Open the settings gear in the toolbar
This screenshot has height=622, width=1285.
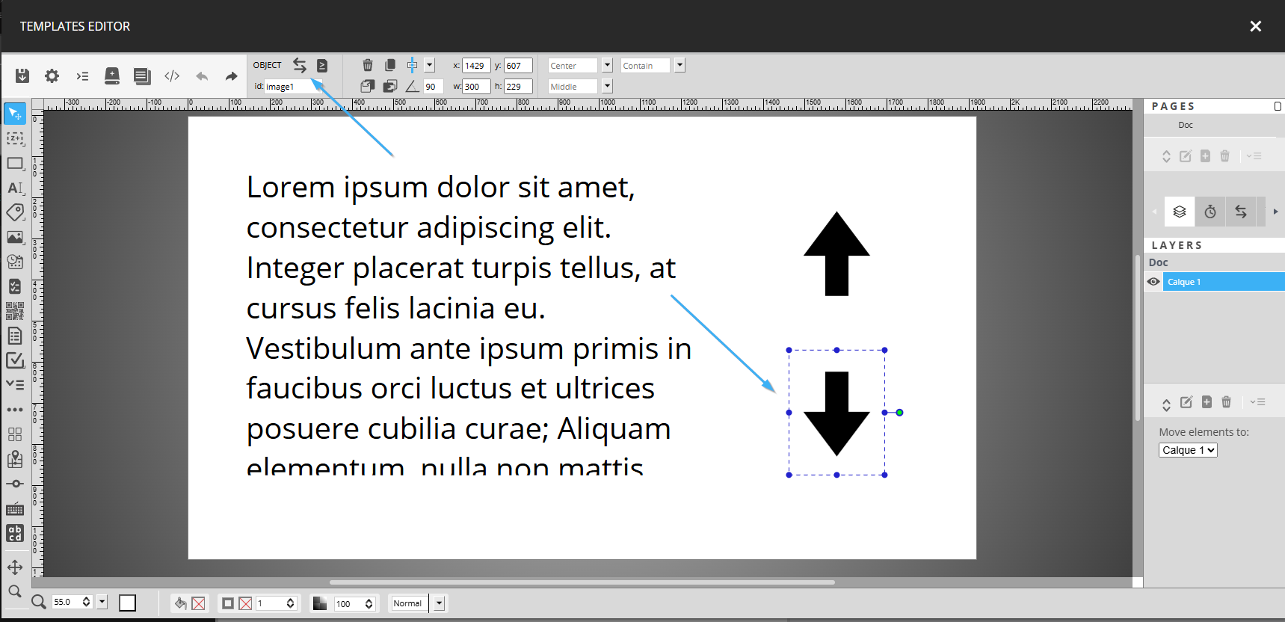[x=52, y=76]
